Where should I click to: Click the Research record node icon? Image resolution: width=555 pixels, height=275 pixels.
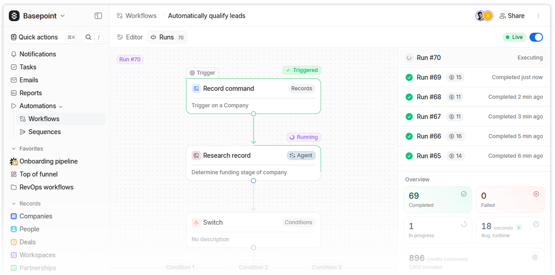pos(196,156)
